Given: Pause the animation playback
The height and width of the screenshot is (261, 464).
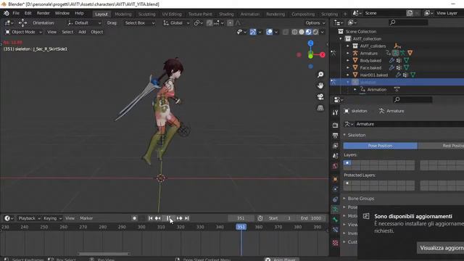Looking at the screenshot, I should click(x=168, y=218).
